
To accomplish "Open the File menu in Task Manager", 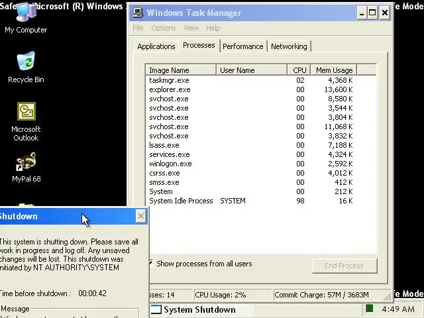I will [138, 28].
